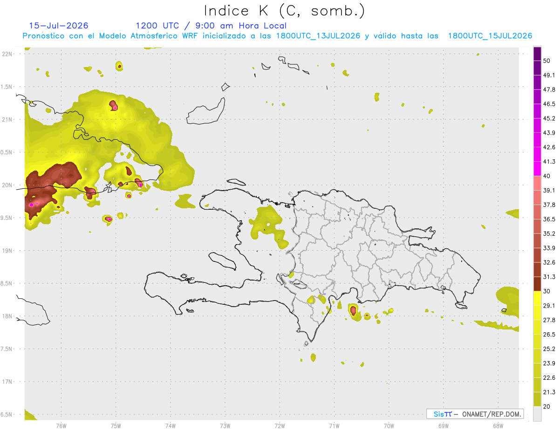
Task: Click the colorbar value '26.5'
Action: click(x=549, y=334)
